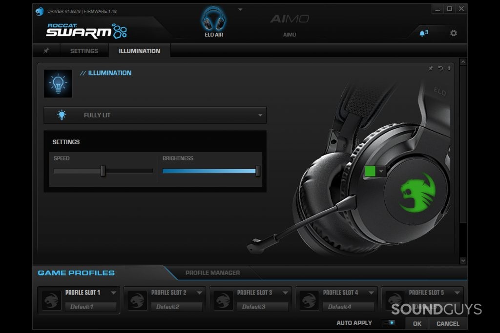Click the driver and firmware version text
Screen dimensions: 500x333
tap(82, 11)
